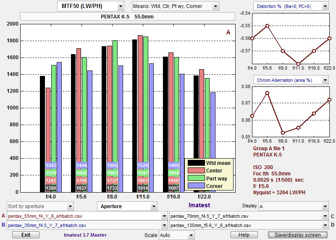Click the ISO 200 text
This screenshot has width=336, height=240.
pos(263,167)
